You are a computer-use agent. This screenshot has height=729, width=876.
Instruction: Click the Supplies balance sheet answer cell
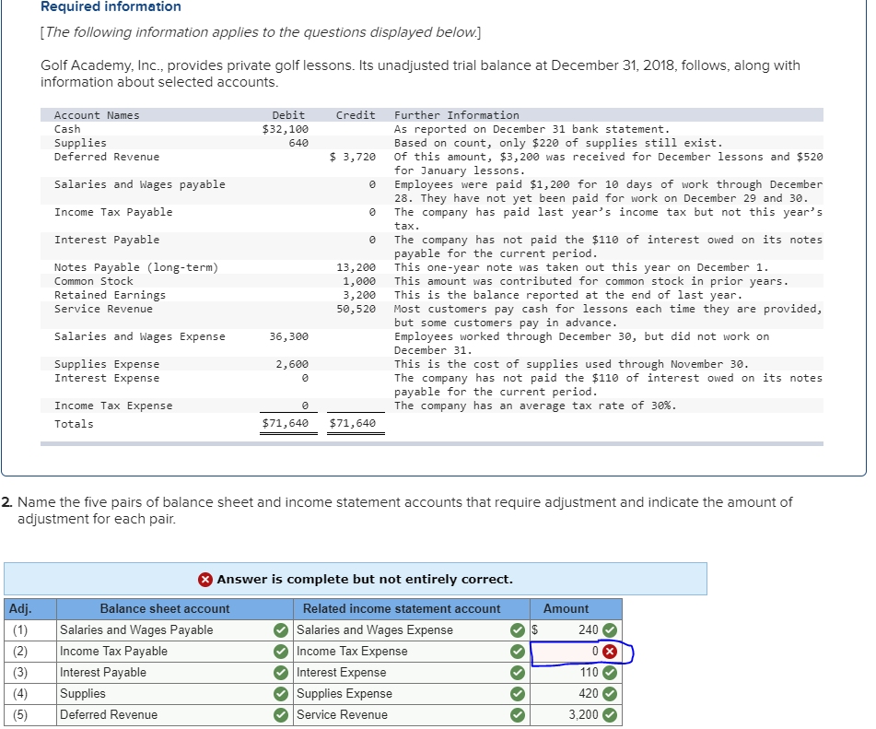(x=175, y=694)
